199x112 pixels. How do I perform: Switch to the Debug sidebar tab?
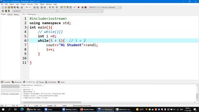[x=16, y=15]
